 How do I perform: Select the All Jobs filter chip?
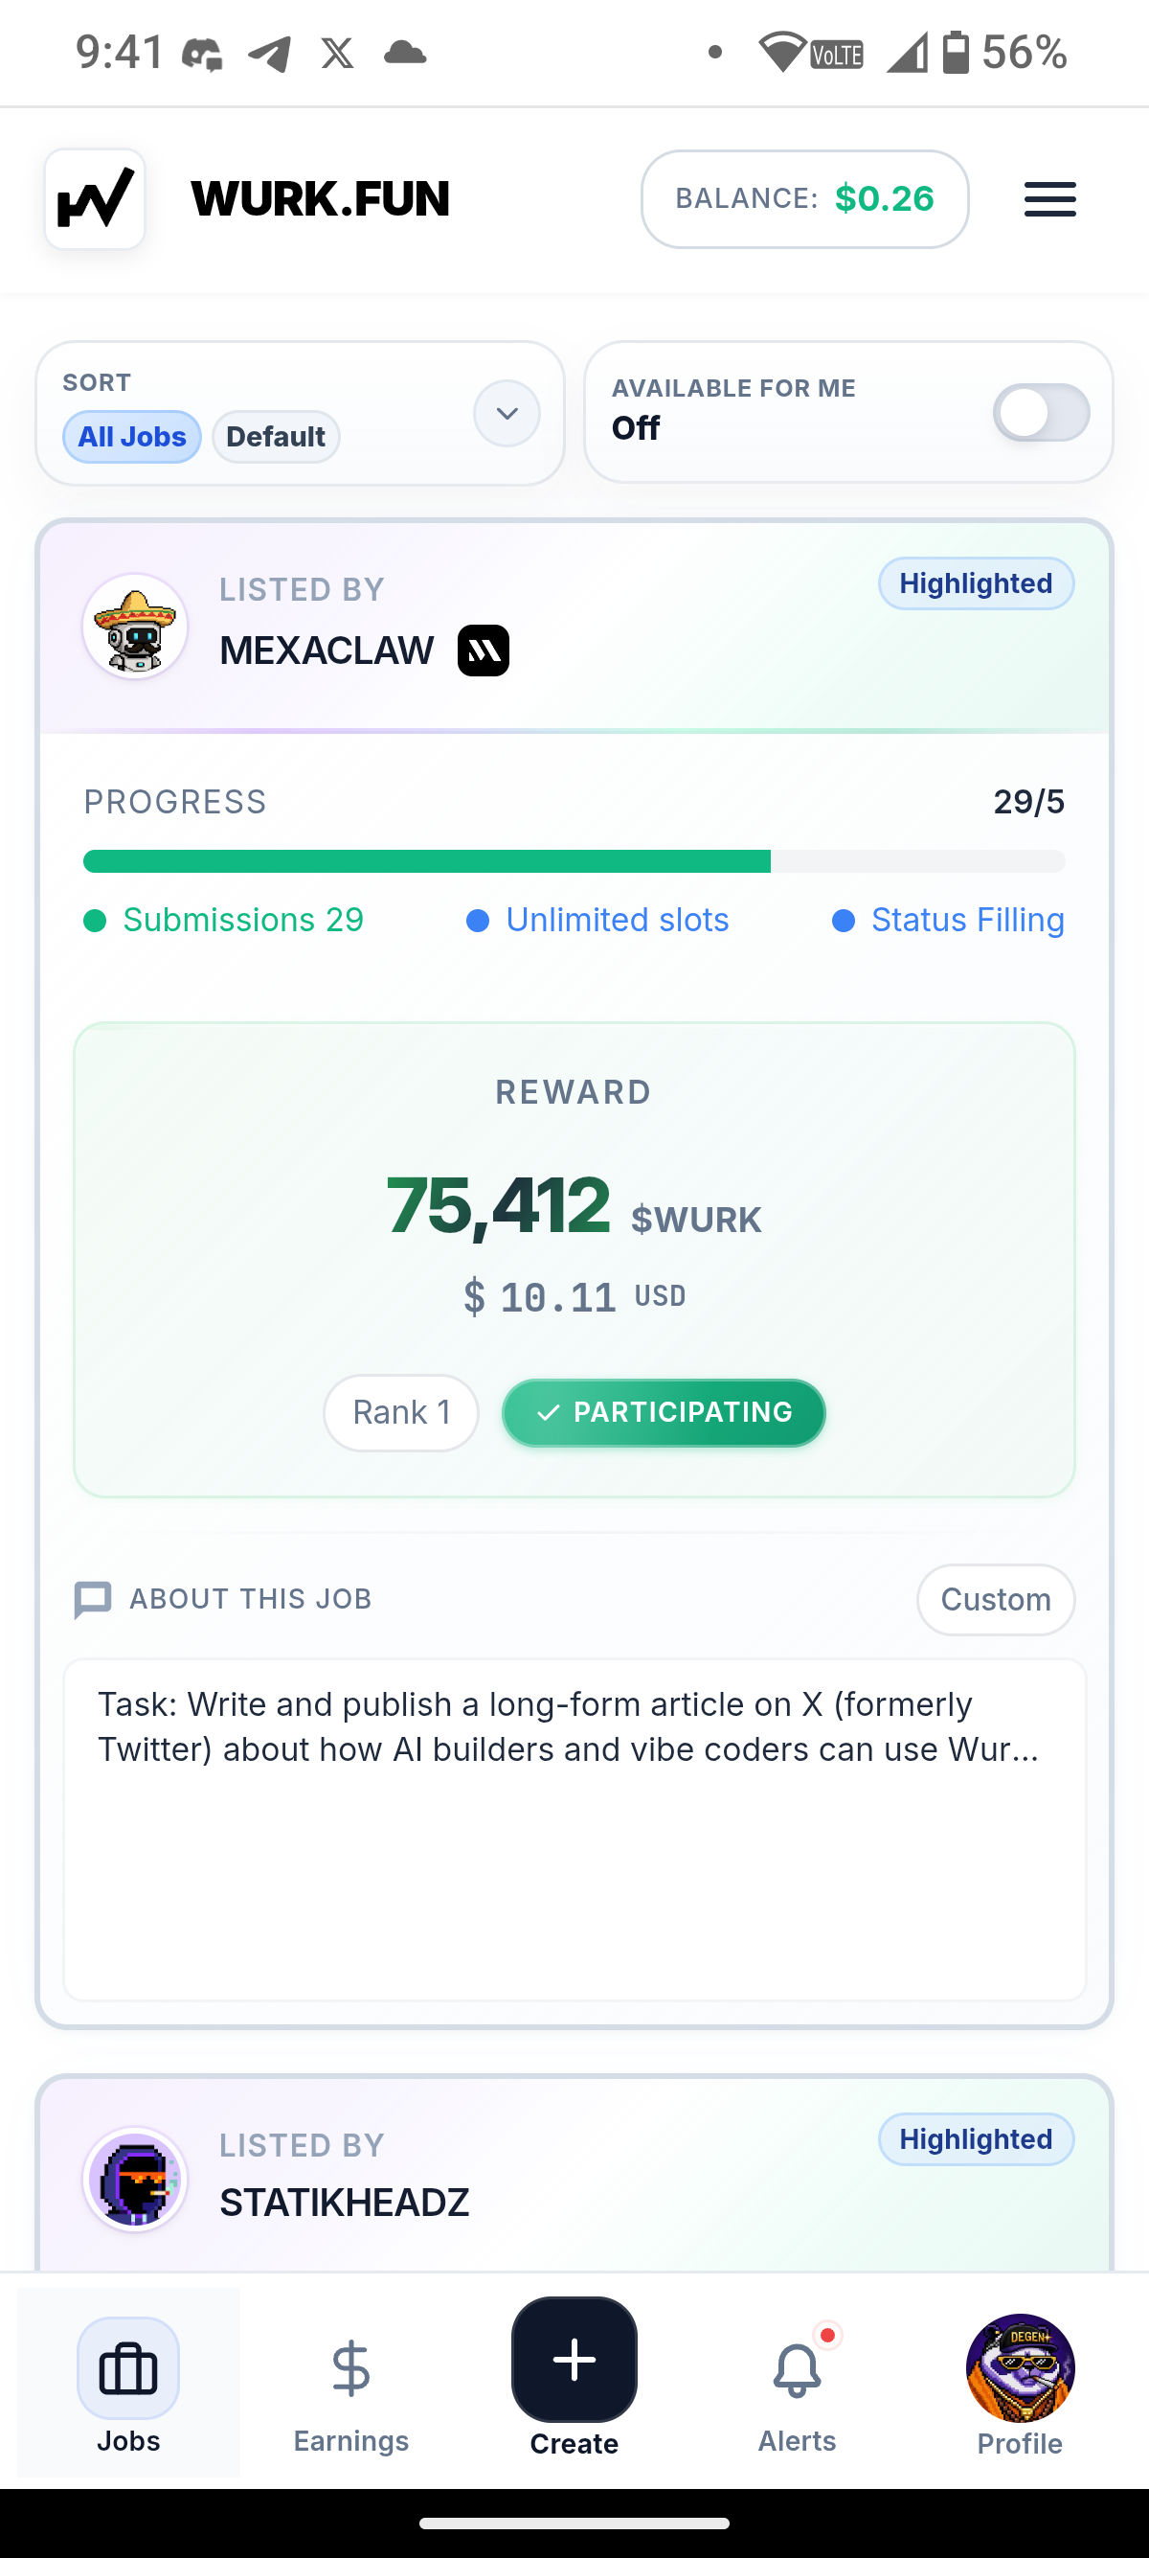click(x=132, y=437)
